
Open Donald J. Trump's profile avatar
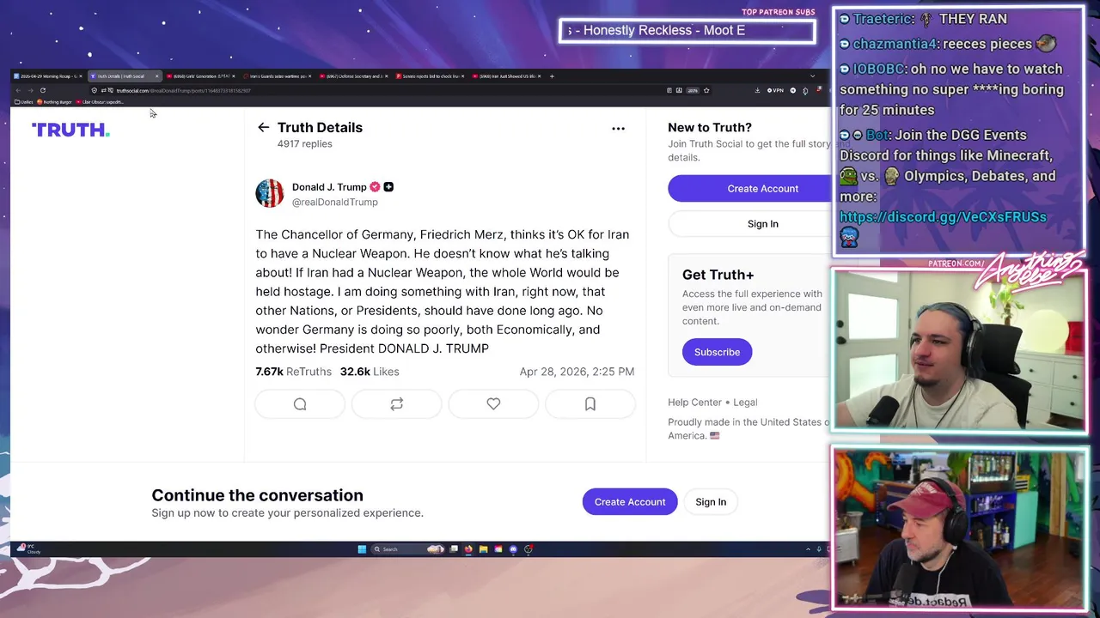(270, 193)
